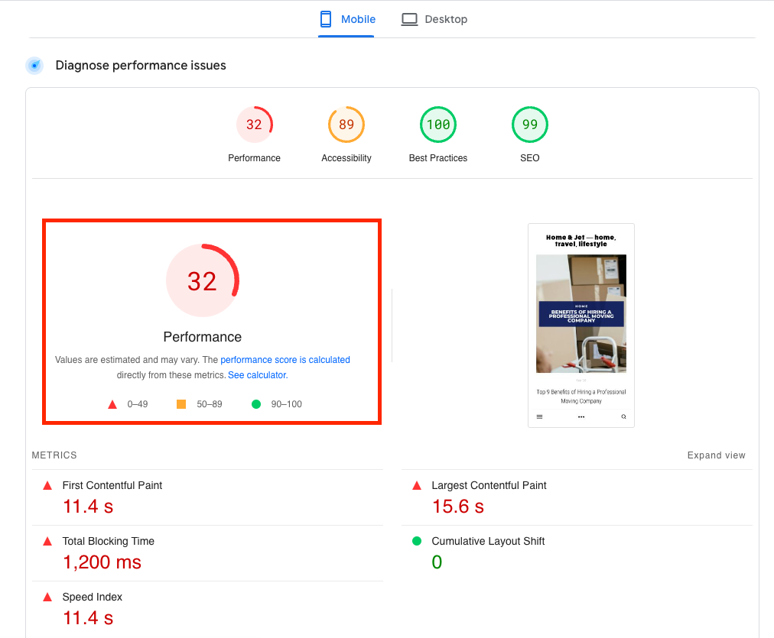
Task: Click the Largest Contentful Paint red triangle icon
Action: click(417, 486)
